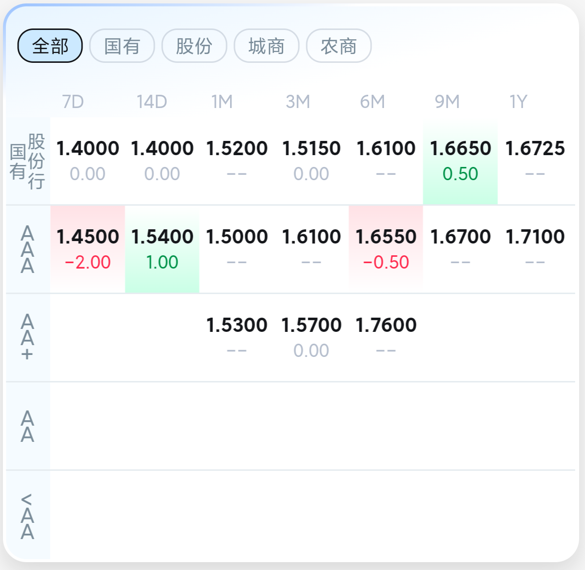This screenshot has width=585, height=570.
Task: Select the green AAA 14D 1.5400 cell
Action: pyautogui.click(x=162, y=249)
